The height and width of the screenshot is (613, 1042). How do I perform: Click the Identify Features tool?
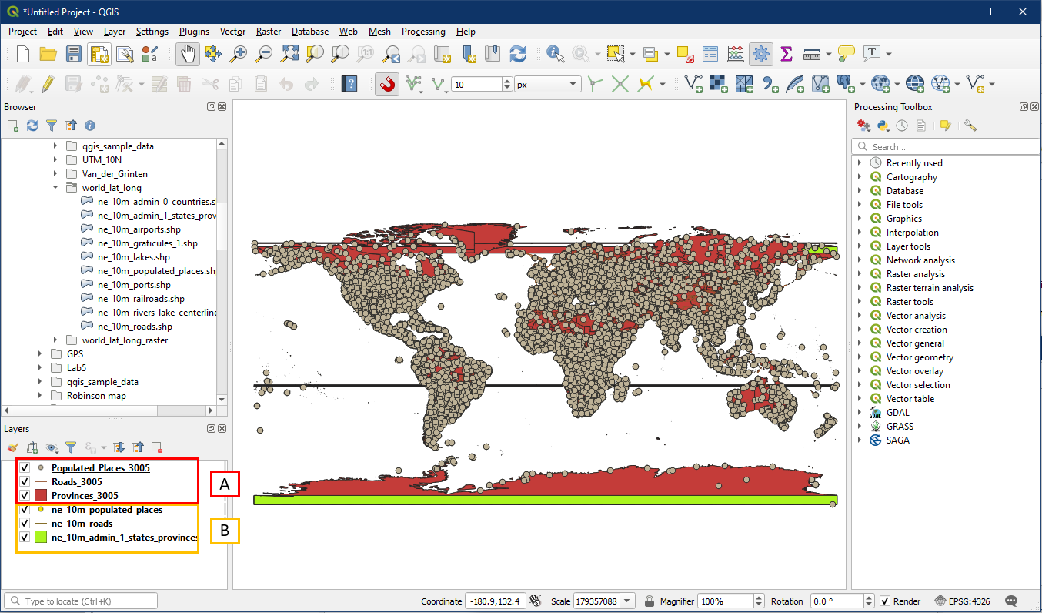[555, 54]
